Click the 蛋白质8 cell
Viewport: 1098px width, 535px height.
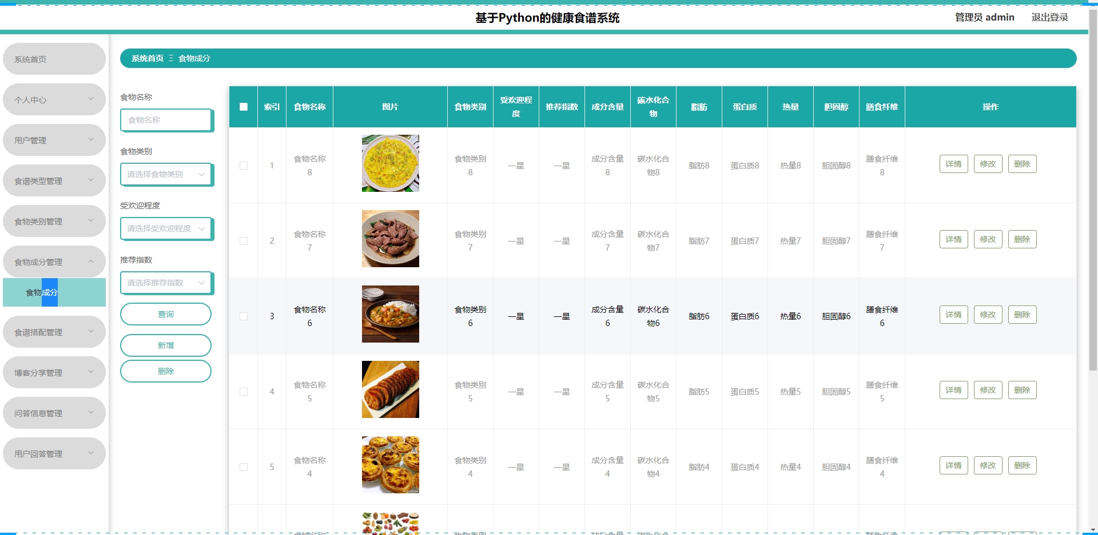click(745, 166)
